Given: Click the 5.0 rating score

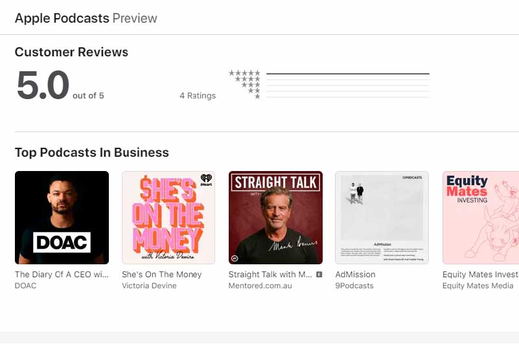Looking at the screenshot, I should coord(43,85).
